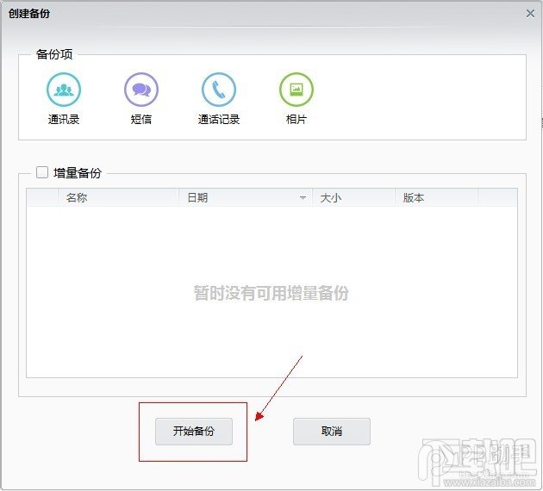Viewport: 543px width, 491px height.
Task: Click the 版本 column header
Action: [436, 197]
